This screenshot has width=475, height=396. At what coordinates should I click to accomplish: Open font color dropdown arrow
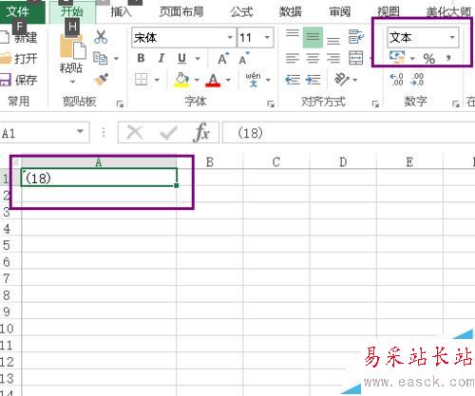(x=228, y=80)
